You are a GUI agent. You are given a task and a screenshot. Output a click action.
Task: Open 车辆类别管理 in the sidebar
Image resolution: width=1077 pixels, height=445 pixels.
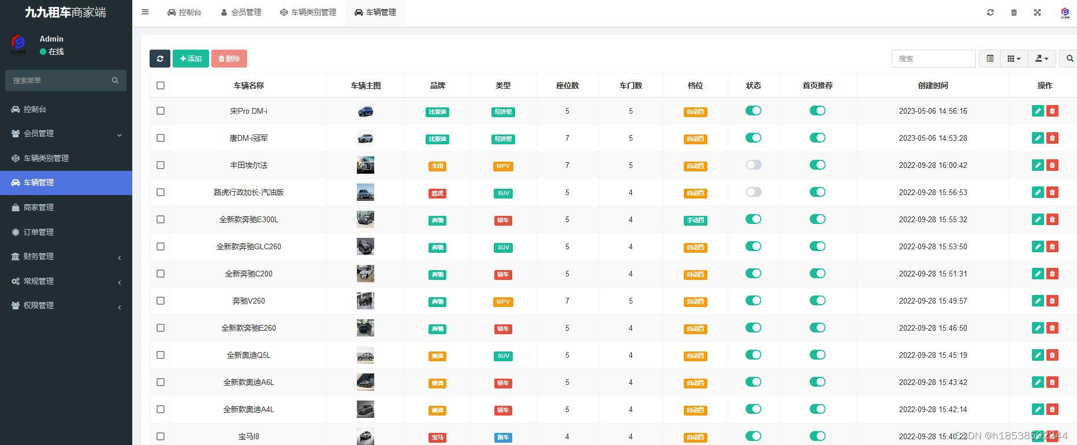point(66,158)
